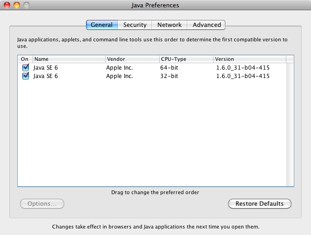Screen dimensions: 311x235
Task: Click the Restore Defaults button
Action: (x=260, y=203)
